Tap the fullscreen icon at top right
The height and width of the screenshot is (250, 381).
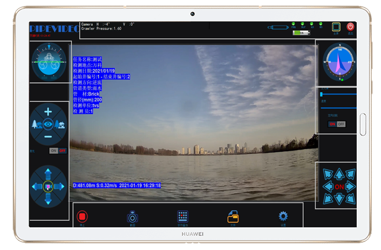point(336,27)
